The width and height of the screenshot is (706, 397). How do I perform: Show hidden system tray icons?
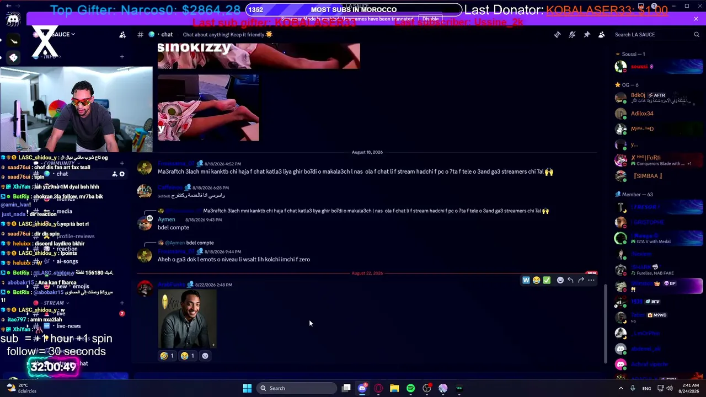pyautogui.click(x=621, y=388)
